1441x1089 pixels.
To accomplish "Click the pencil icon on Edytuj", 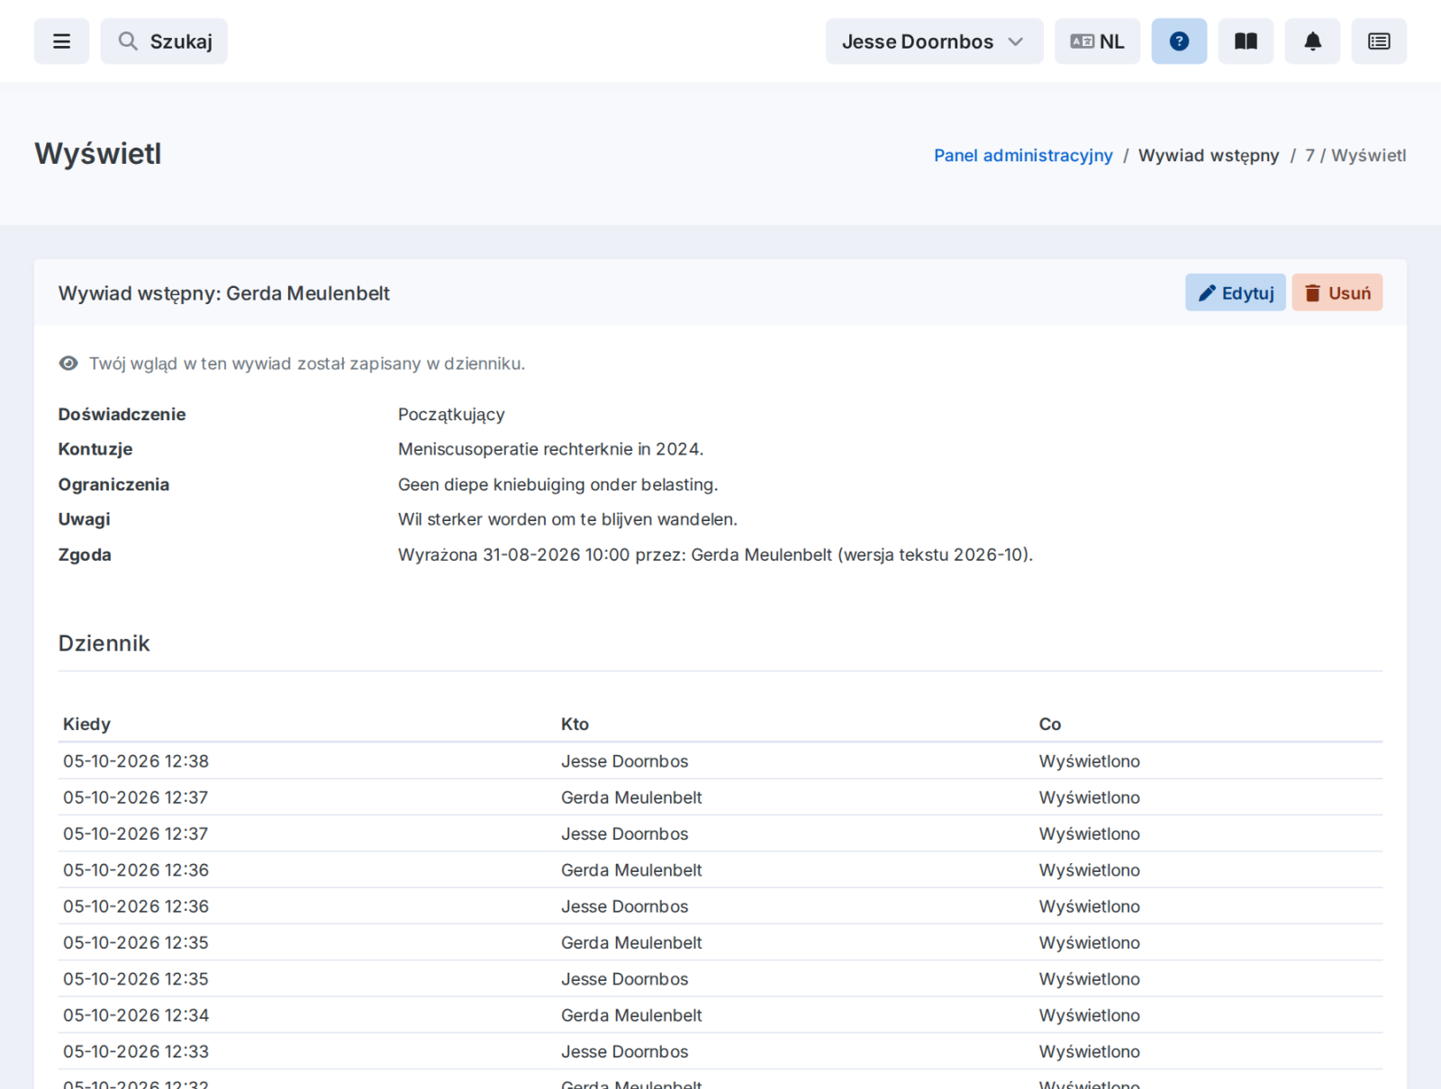I will point(1207,293).
